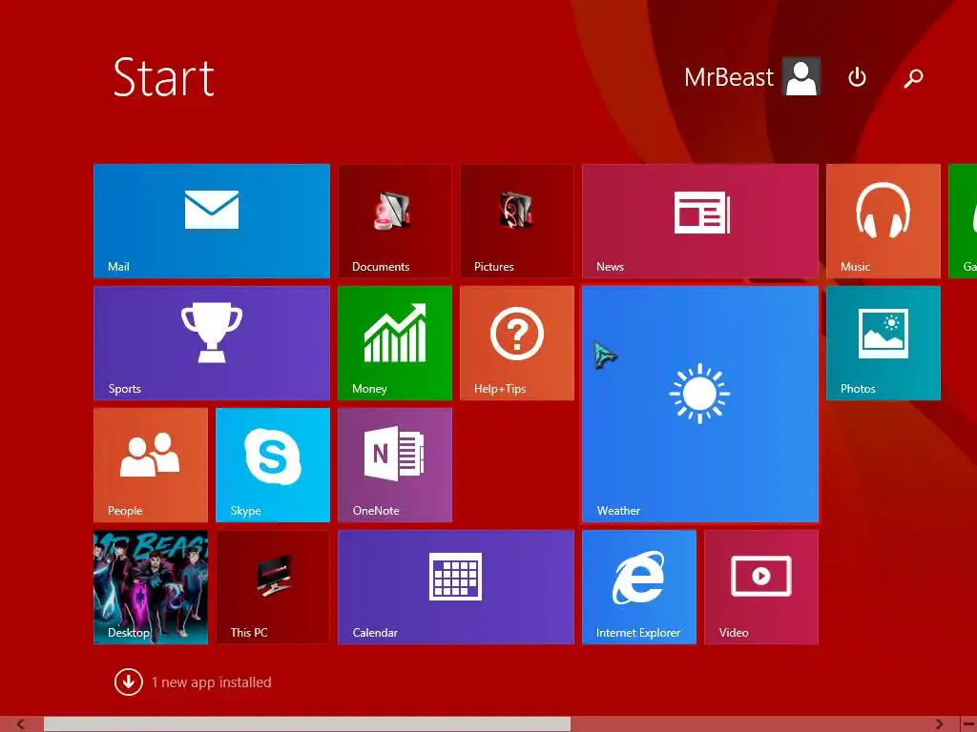Click the "1 new app installed" text

211,682
